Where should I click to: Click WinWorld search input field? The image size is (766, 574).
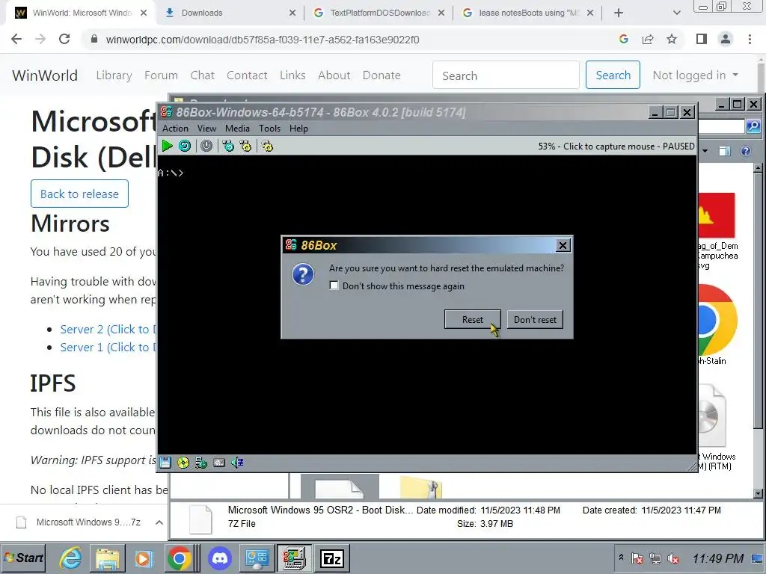tap(506, 75)
